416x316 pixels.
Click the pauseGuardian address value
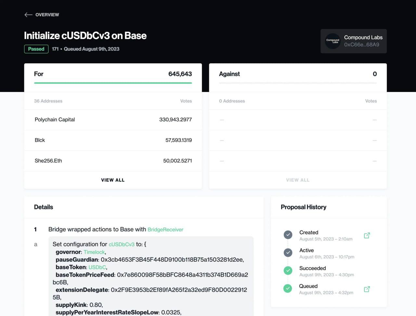pos(172,259)
